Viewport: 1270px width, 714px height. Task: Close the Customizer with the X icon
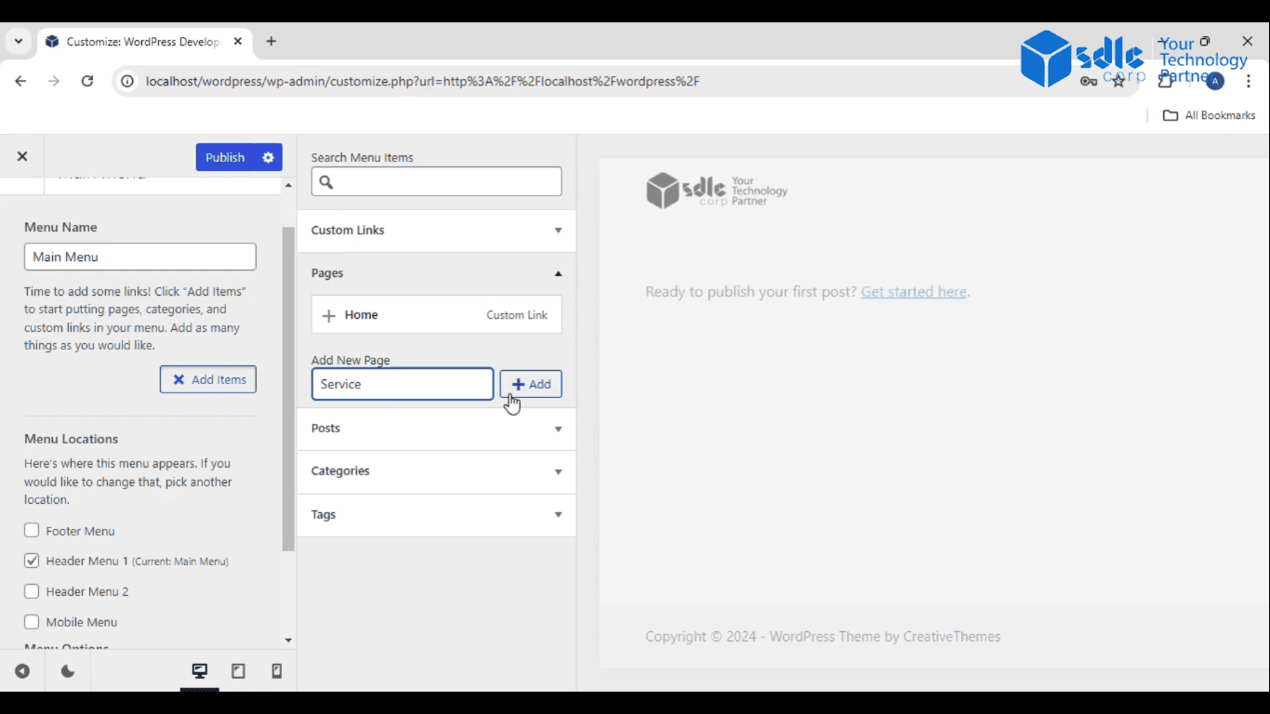[22, 157]
